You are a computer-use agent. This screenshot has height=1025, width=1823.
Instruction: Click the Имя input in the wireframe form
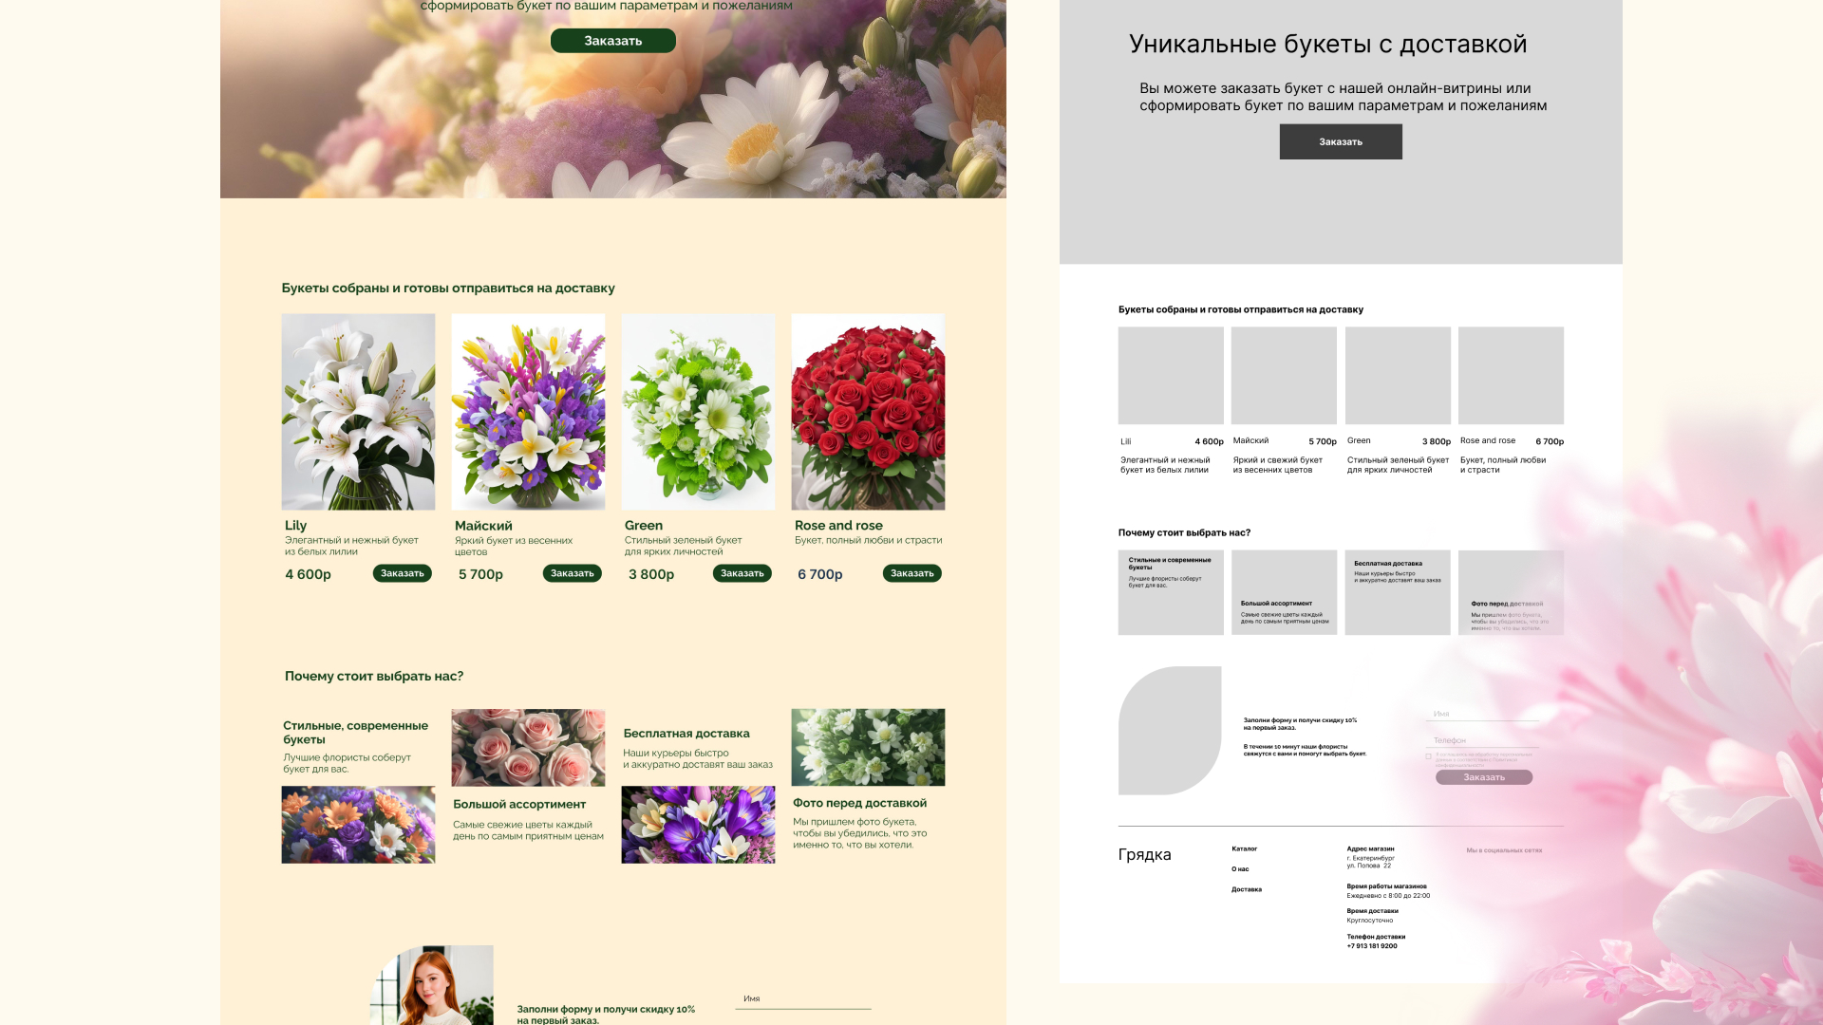click(x=1483, y=714)
